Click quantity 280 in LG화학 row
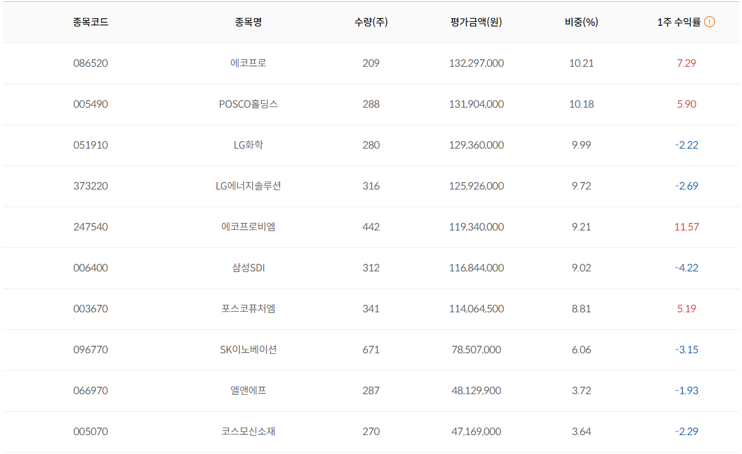742x454 pixels. click(371, 145)
